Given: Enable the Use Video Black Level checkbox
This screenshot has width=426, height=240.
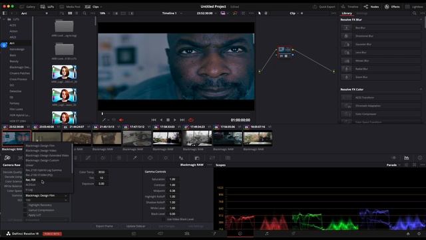Looking at the screenshot, I should 163,219.
